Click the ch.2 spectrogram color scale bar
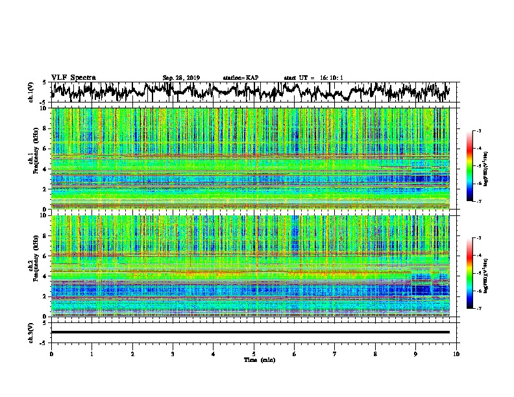Screen dimensions: 514x397 pyautogui.click(x=470, y=273)
